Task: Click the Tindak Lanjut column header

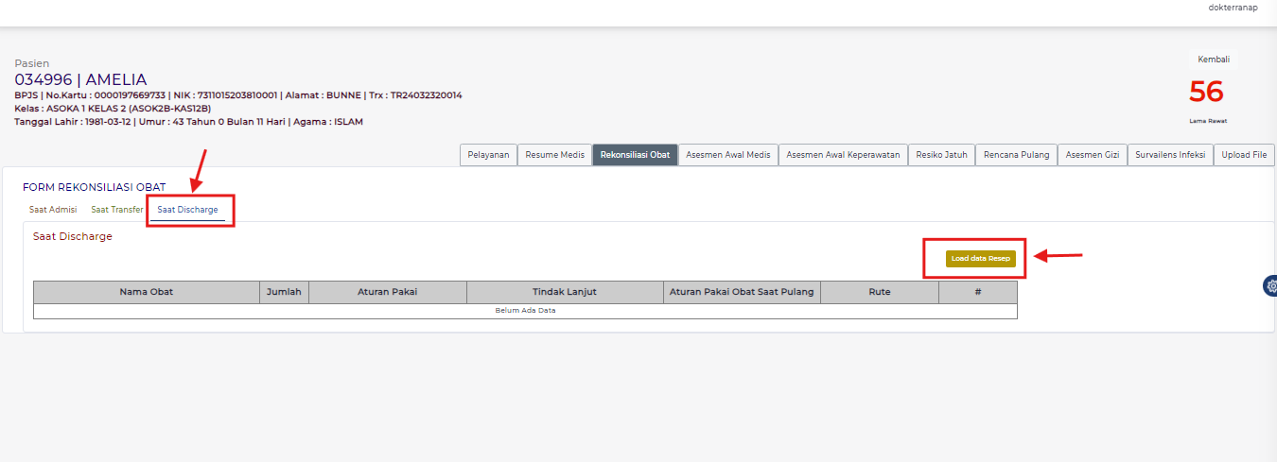Action: (x=565, y=292)
